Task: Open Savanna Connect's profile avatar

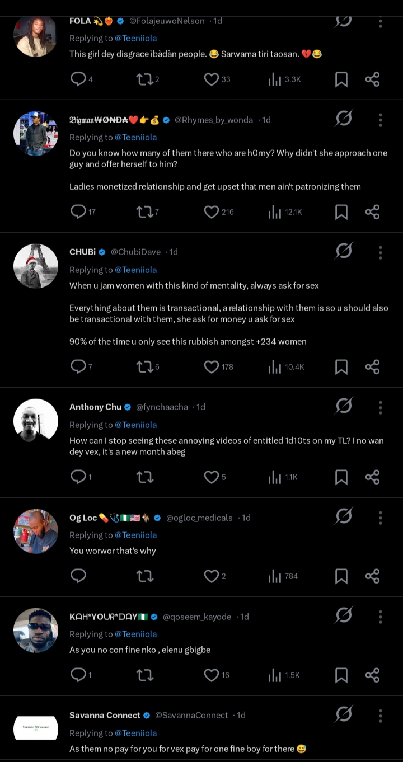Action: pyautogui.click(x=36, y=727)
